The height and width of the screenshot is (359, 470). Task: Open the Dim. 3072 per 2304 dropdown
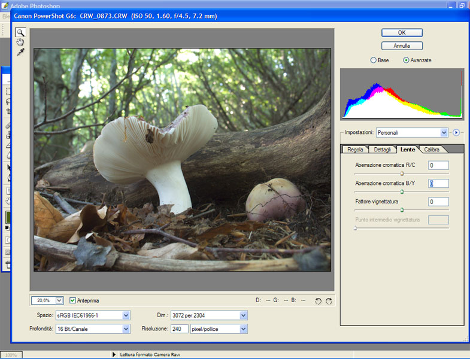coord(243,315)
